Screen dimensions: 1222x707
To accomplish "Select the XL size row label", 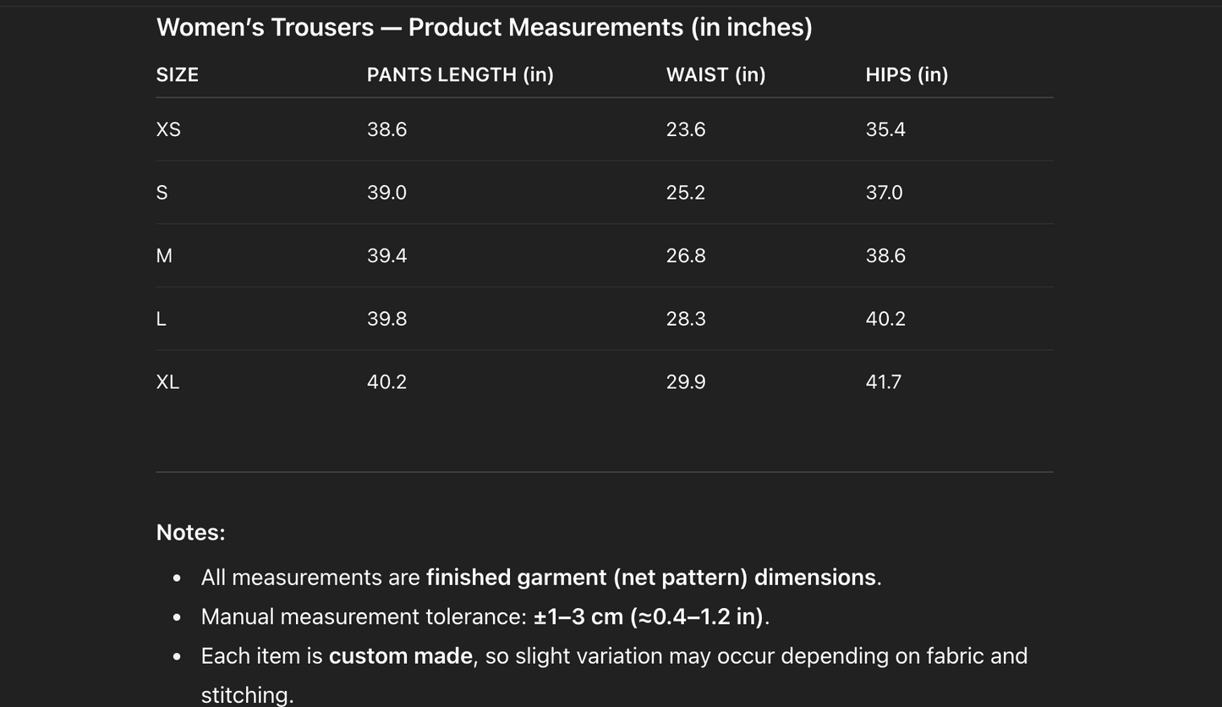I will coord(167,382).
